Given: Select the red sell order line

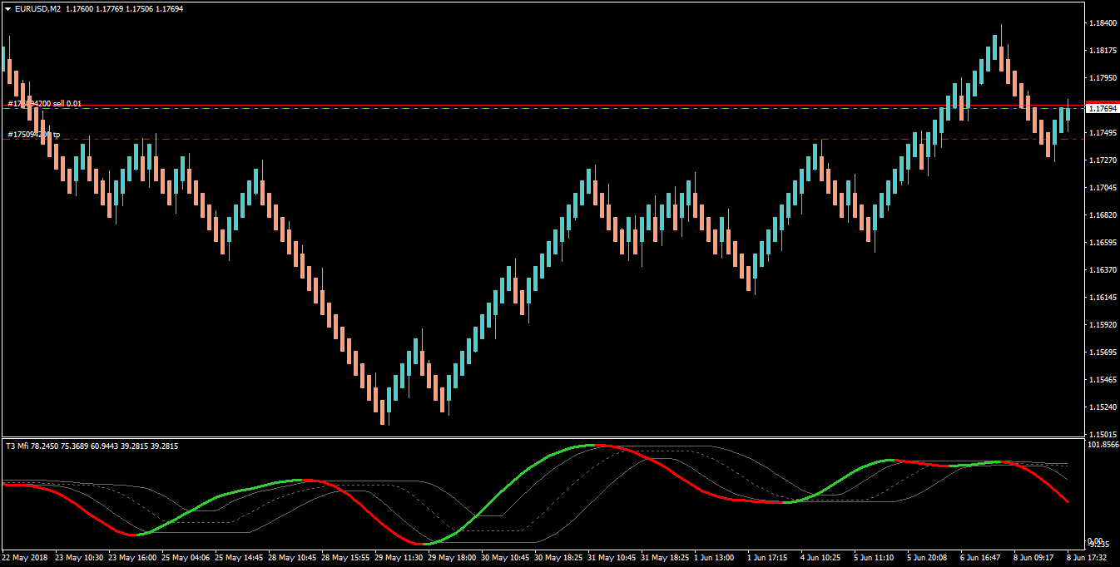Looking at the screenshot, I should [x=541, y=106].
